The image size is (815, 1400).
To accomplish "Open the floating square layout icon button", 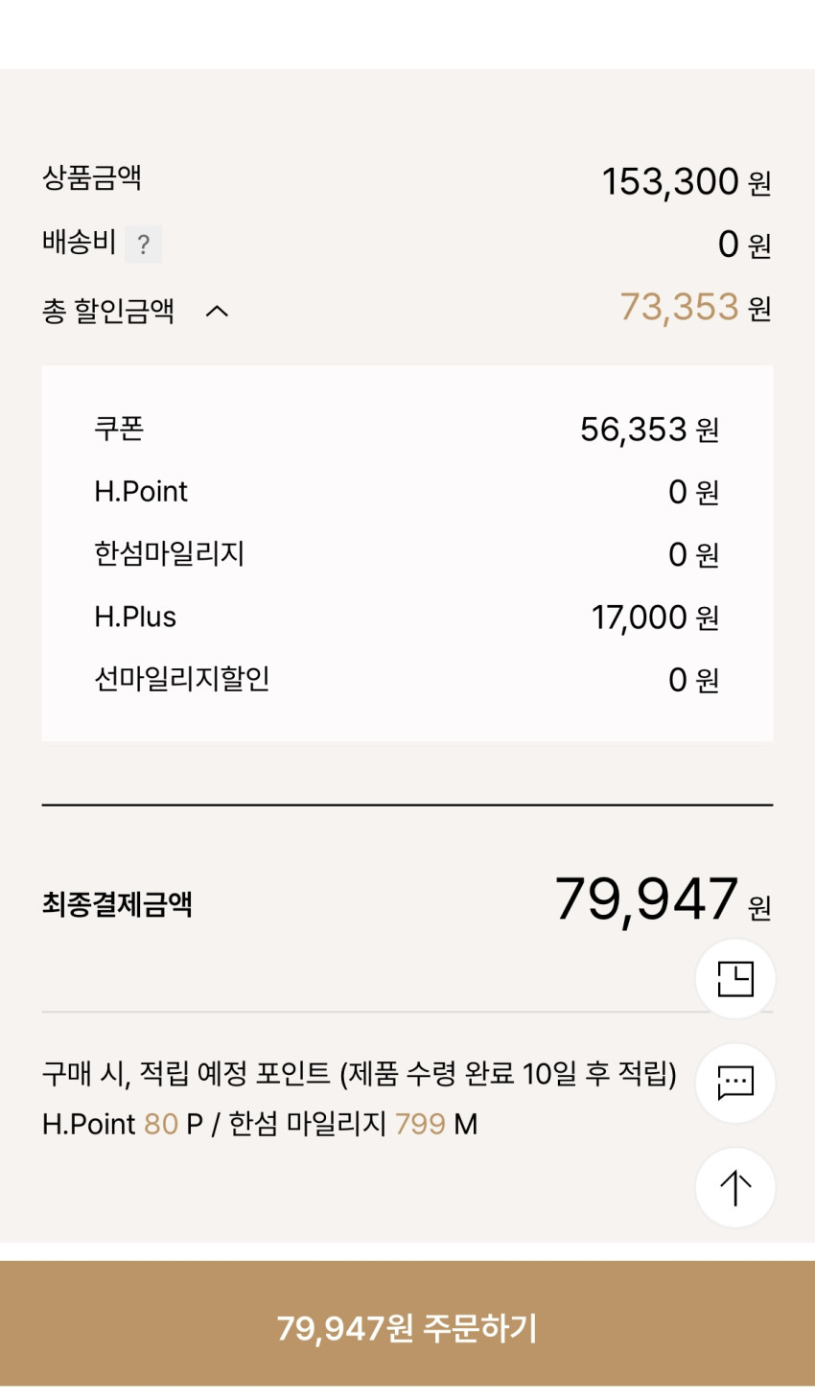I will 735,979.
